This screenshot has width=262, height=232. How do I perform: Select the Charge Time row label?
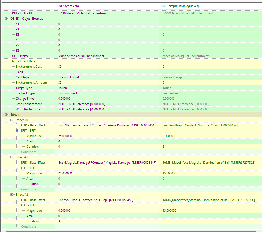(25, 99)
